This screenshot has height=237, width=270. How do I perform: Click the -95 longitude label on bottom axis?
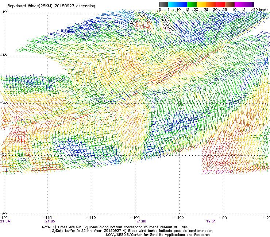coord(223,218)
